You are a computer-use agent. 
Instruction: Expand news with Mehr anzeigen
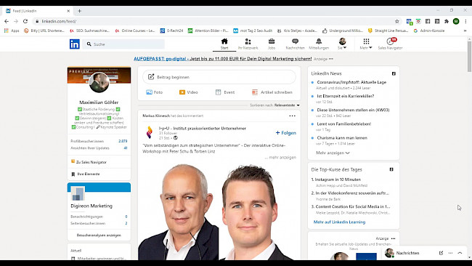coord(333,153)
